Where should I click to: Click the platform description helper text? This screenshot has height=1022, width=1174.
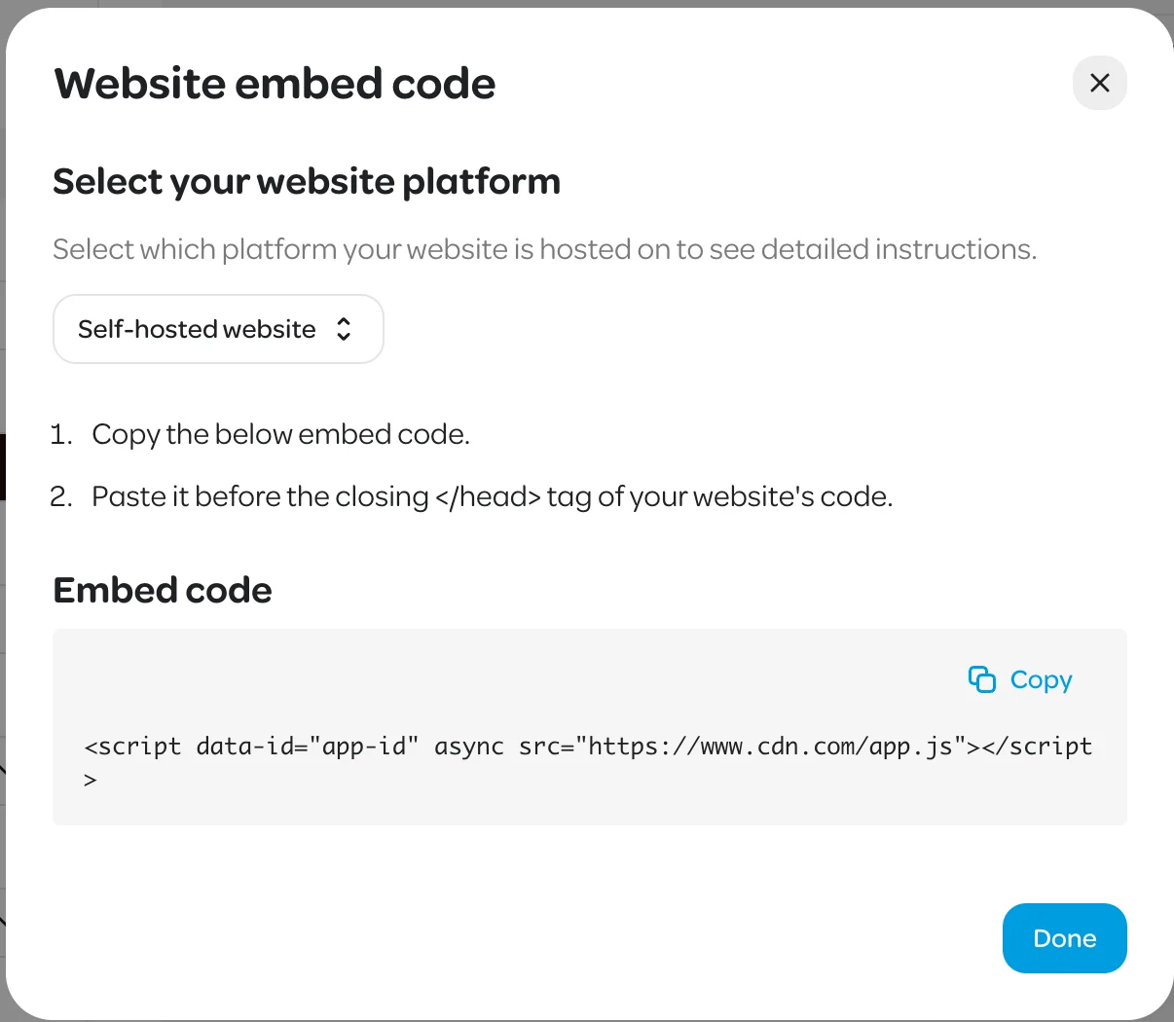[544, 249]
